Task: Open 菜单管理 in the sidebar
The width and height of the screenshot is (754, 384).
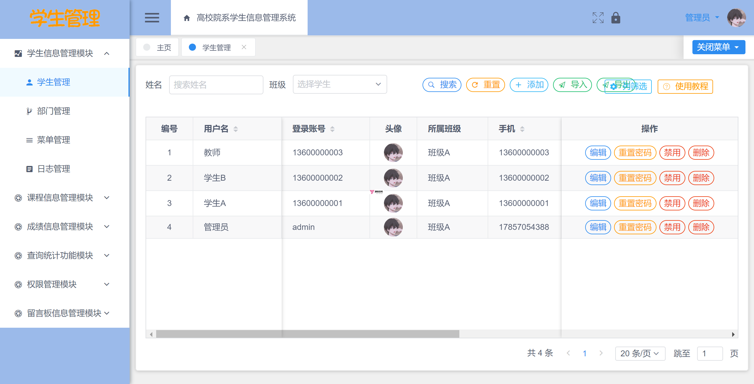Action: click(x=65, y=140)
